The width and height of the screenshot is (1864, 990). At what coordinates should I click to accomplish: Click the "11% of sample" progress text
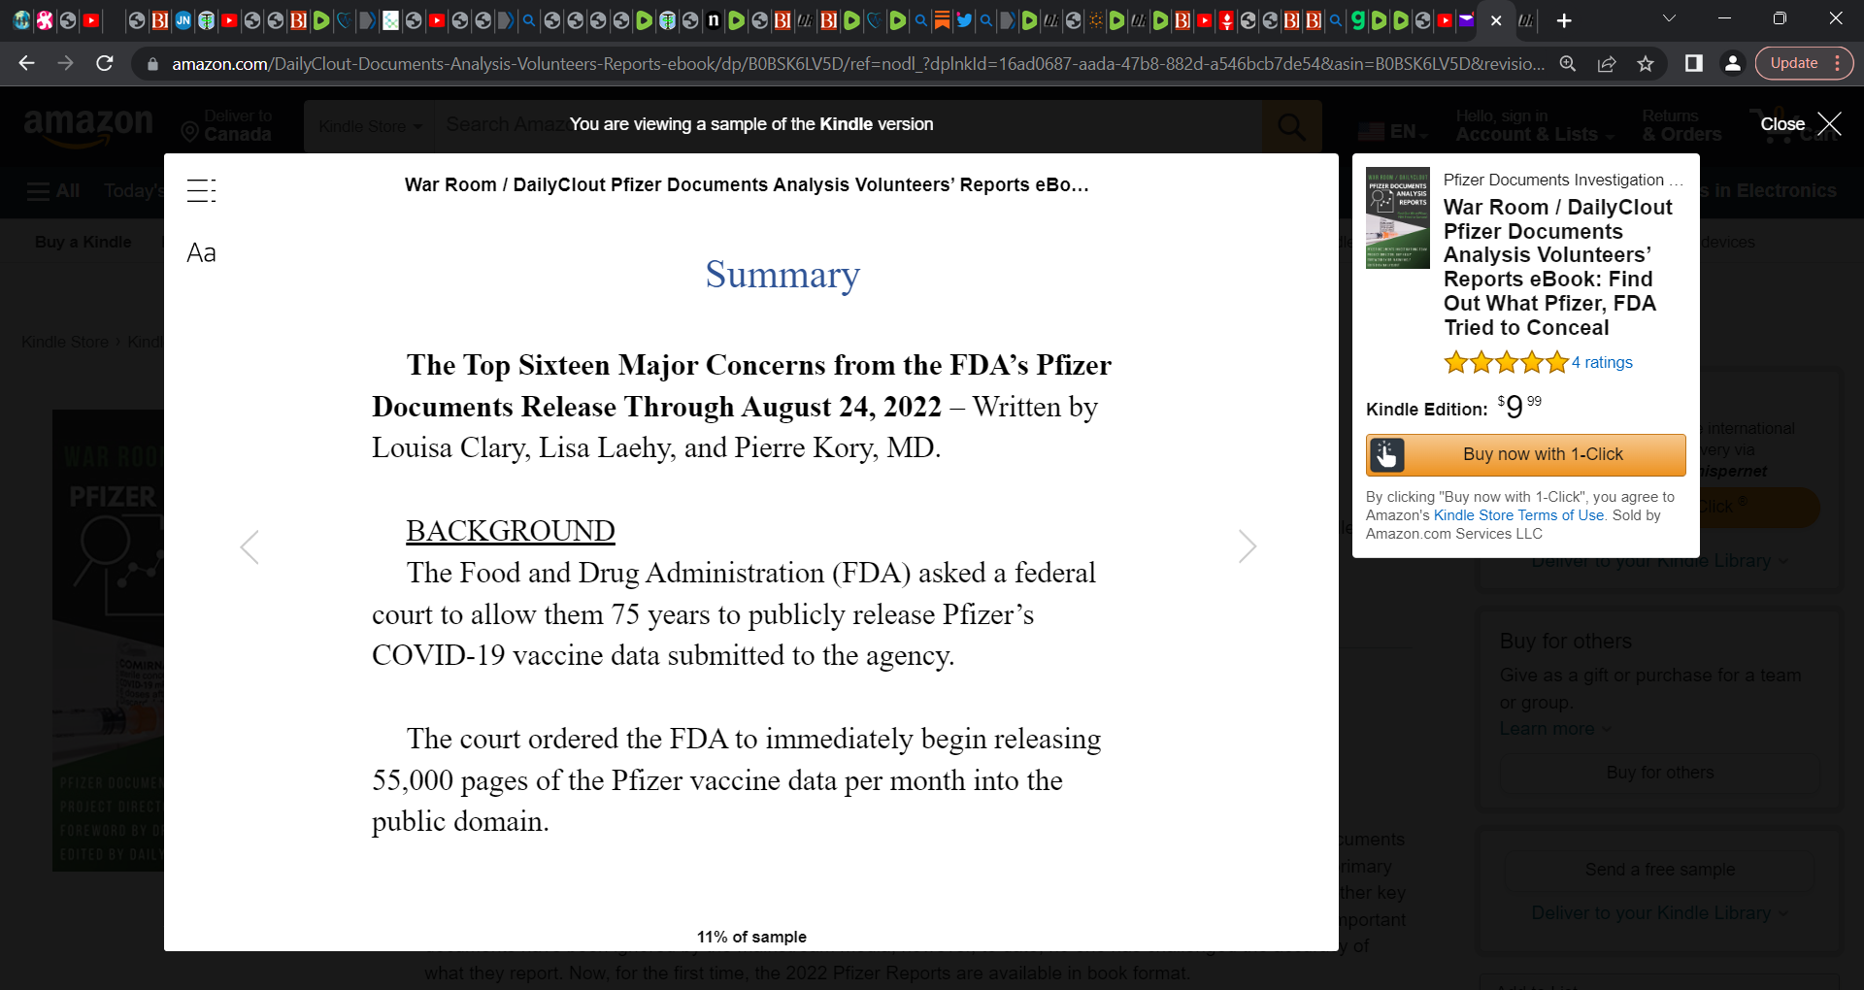[751, 937]
